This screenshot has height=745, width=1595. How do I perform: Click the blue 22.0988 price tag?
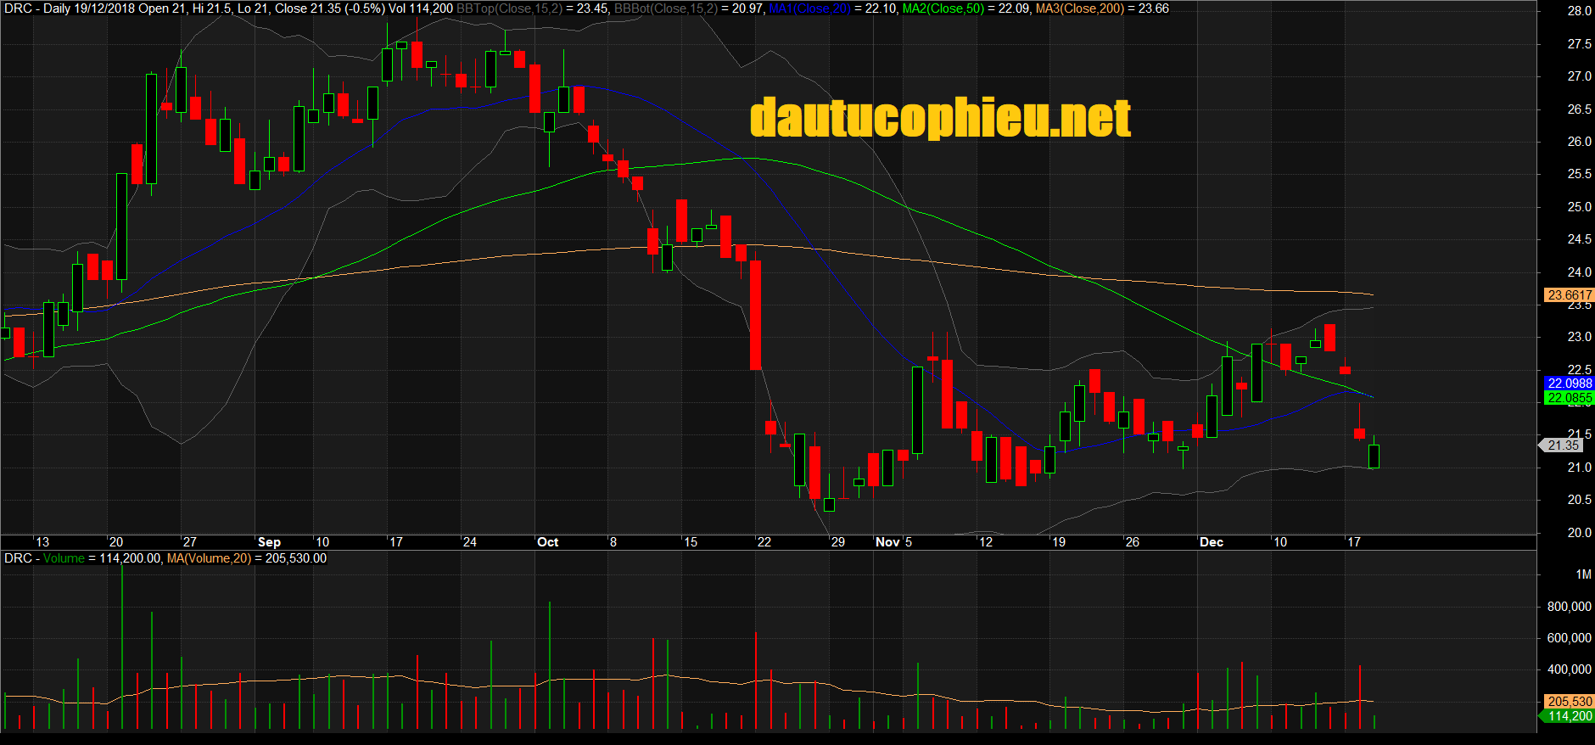1570,384
